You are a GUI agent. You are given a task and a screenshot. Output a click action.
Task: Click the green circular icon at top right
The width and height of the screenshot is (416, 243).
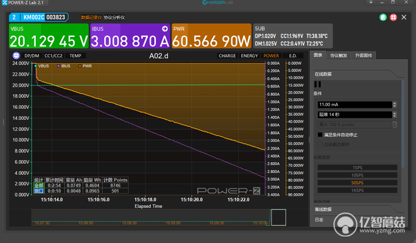383,17
